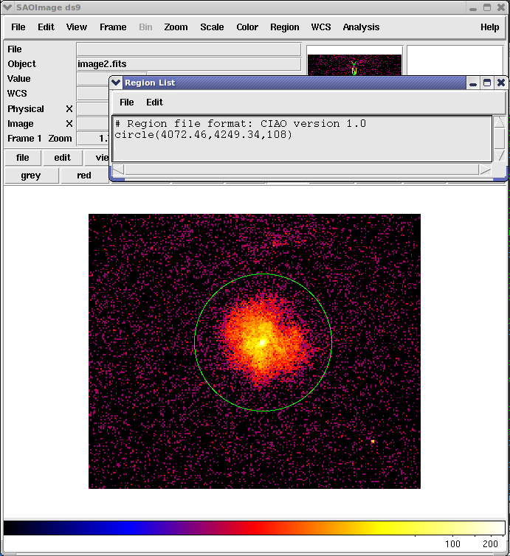
Task: Open the Color menu
Action: click(247, 27)
